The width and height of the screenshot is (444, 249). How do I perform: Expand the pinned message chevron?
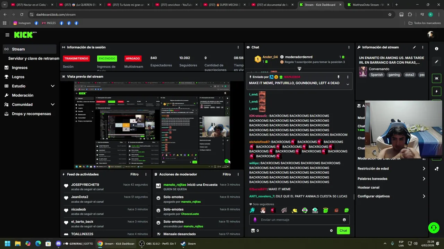348,84
